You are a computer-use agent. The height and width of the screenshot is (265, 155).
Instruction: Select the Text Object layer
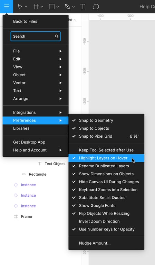[55, 164]
